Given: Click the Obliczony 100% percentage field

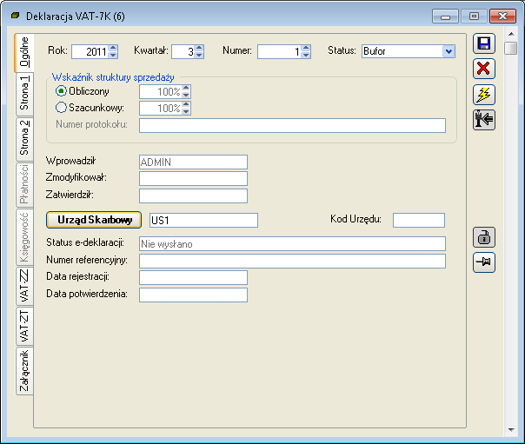Looking at the screenshot, I should tap(161, 92).
